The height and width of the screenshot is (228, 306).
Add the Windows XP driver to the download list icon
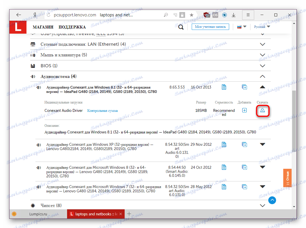pos(244,144)
